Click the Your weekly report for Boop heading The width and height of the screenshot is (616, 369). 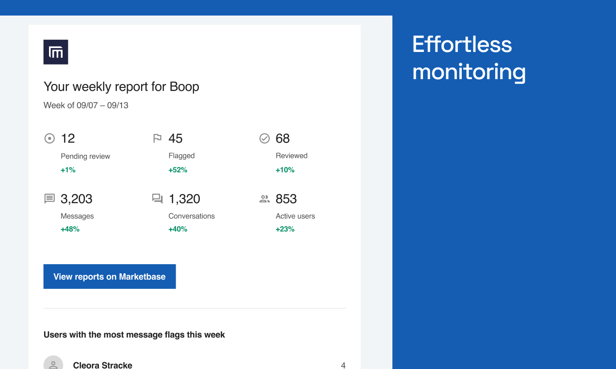tap(121, 87)
